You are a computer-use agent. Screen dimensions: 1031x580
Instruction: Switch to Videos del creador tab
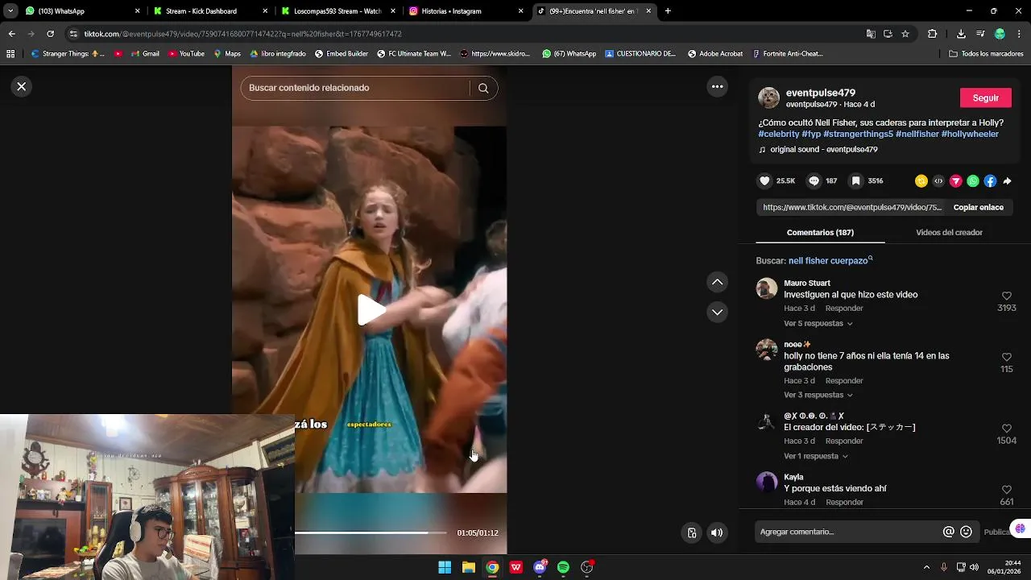[x=949, y=232]
